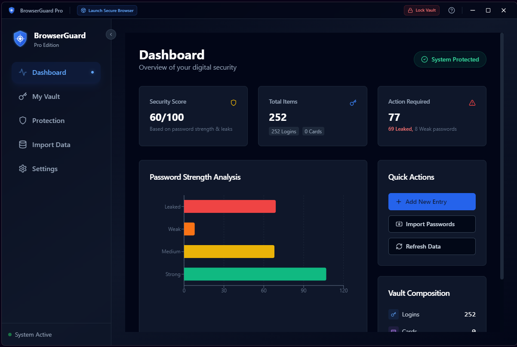Image resolution: width=517 pixels, height=347 pixels.
Task: Click the Refresh Data button
Action: coord(432,246)
